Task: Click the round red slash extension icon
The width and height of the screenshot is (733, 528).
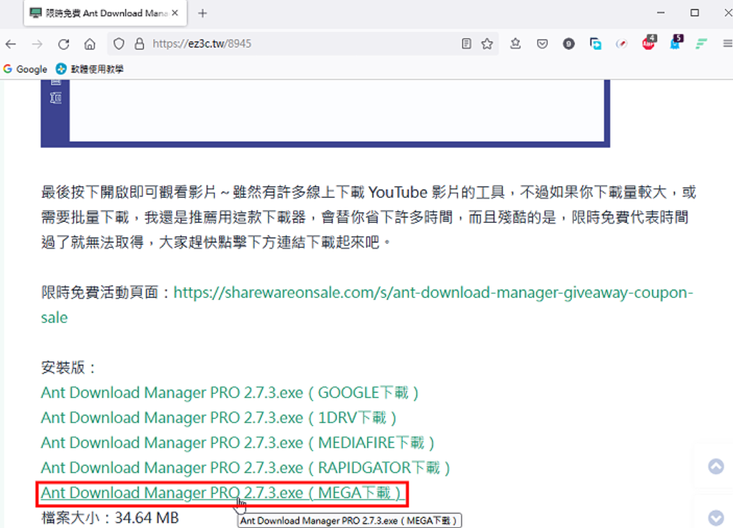Action: pos(621,44)
